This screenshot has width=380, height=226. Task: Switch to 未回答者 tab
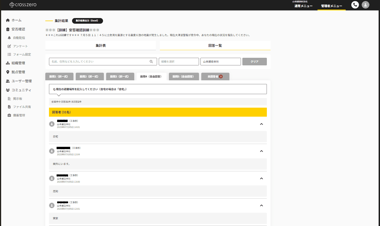pyautogui.click(x=215, y=76)
